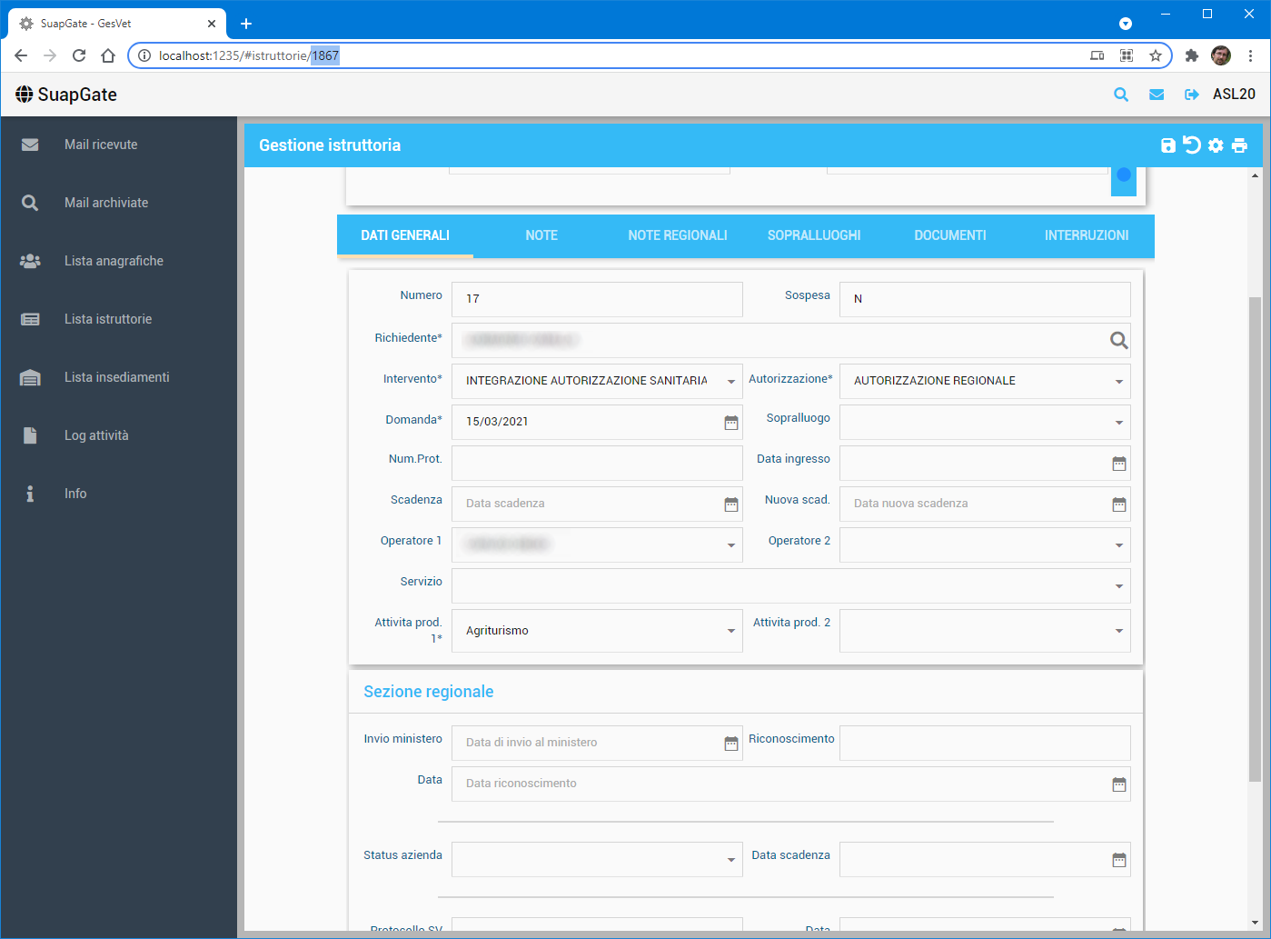Open the Attivita prod. 1 dropdown
Image resolution: width=1271 pixels, height=939 pixels.
pyautogui.click(x=731, y=631)
